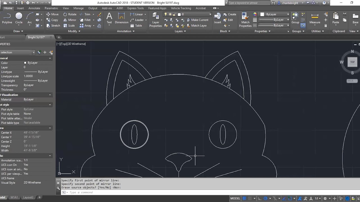
Task: Expand the Annotation panel
Action: pyautogui.click(x=126, y=31)
